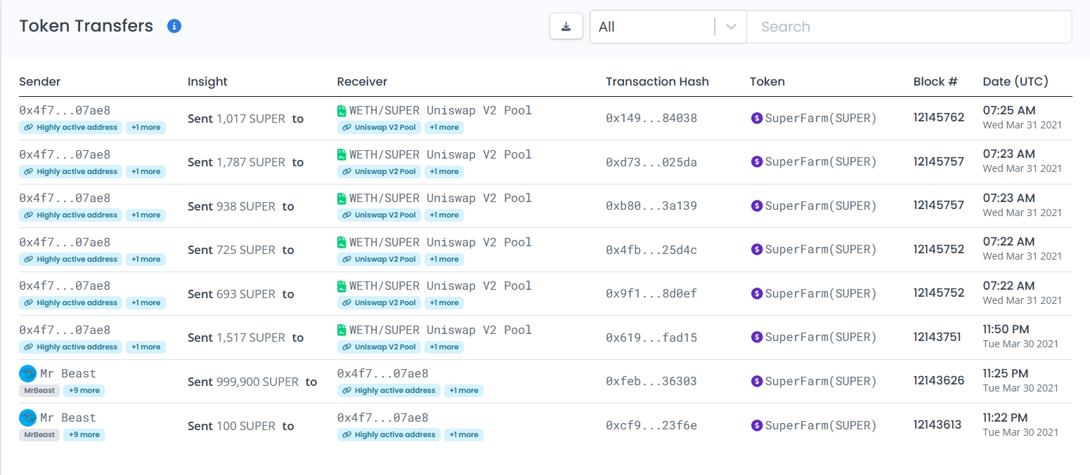Click the download export icon button
Image resolution: width=1090 pixels, height=475 pixels.
566,27
